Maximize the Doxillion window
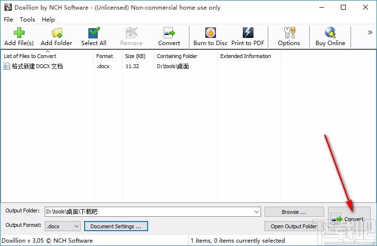 [x=343, y=8]
